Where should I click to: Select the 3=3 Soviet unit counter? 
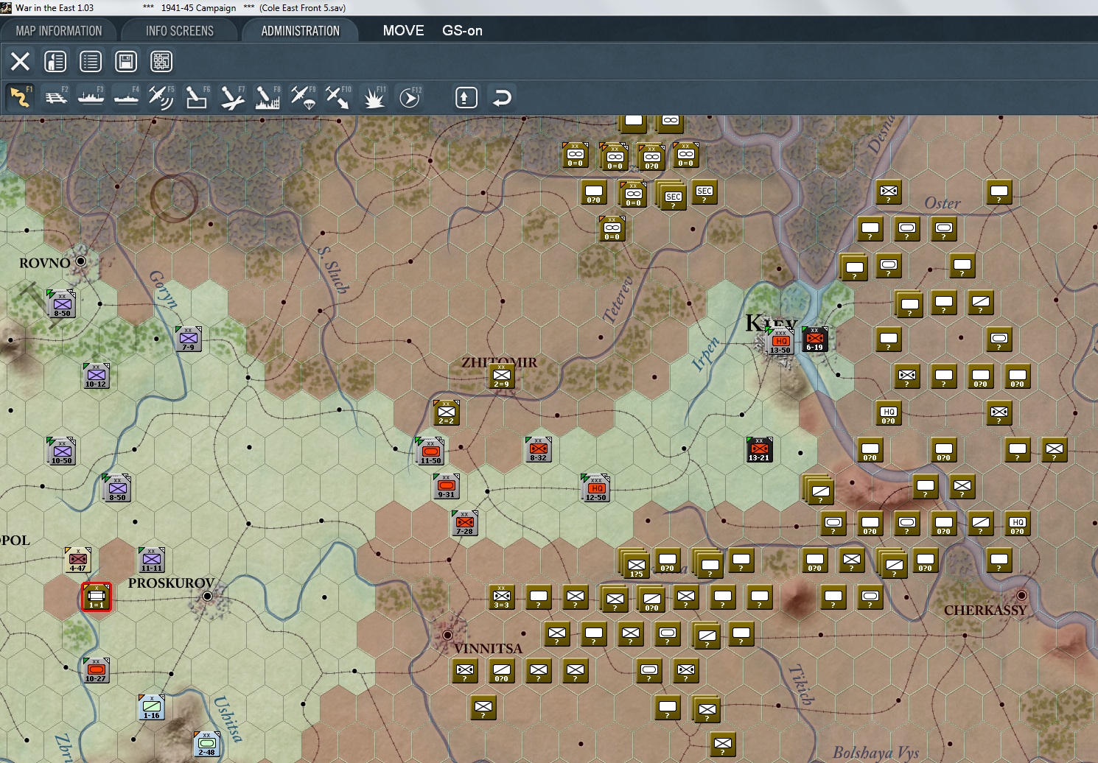(x=502, y=597)
